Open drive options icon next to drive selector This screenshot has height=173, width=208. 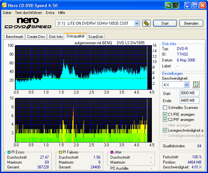[x=146, y=23]
